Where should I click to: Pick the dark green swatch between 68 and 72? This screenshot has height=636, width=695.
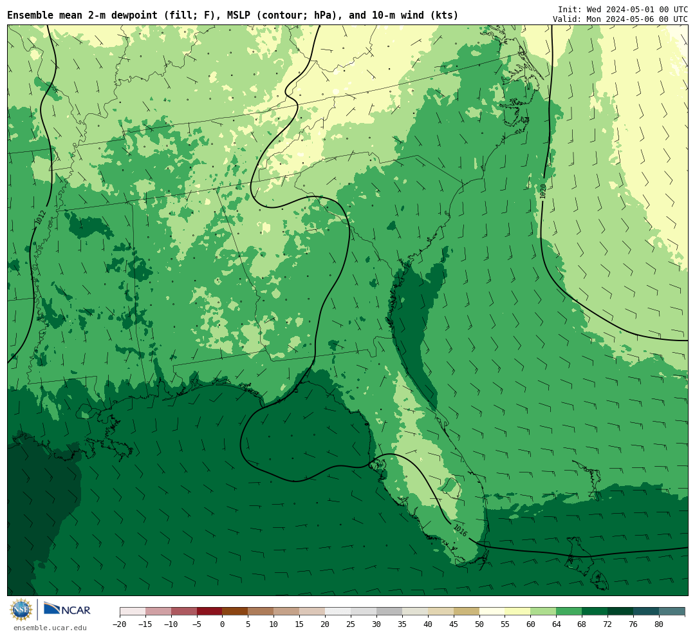(x=595, y=612)
